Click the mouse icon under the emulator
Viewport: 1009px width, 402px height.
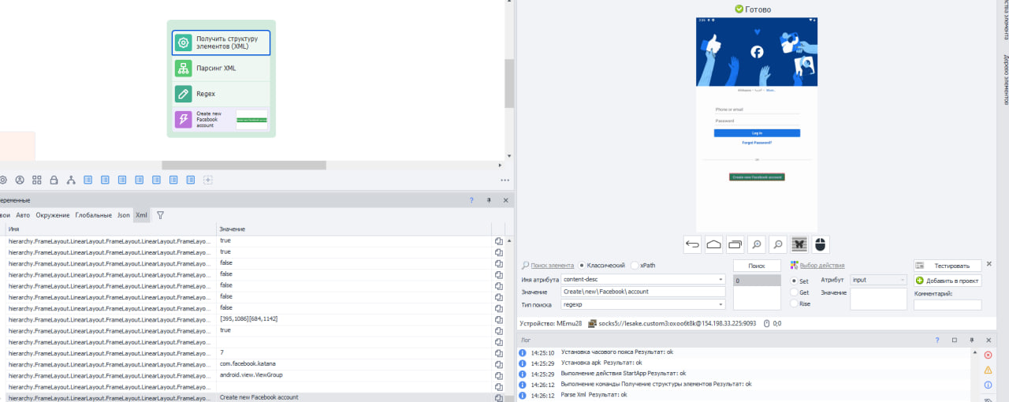[821, 244]
